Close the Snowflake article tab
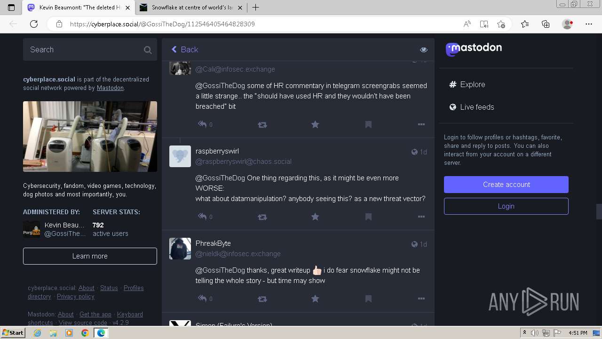Viewport: 602px width, 339px height. click(240, 8)
